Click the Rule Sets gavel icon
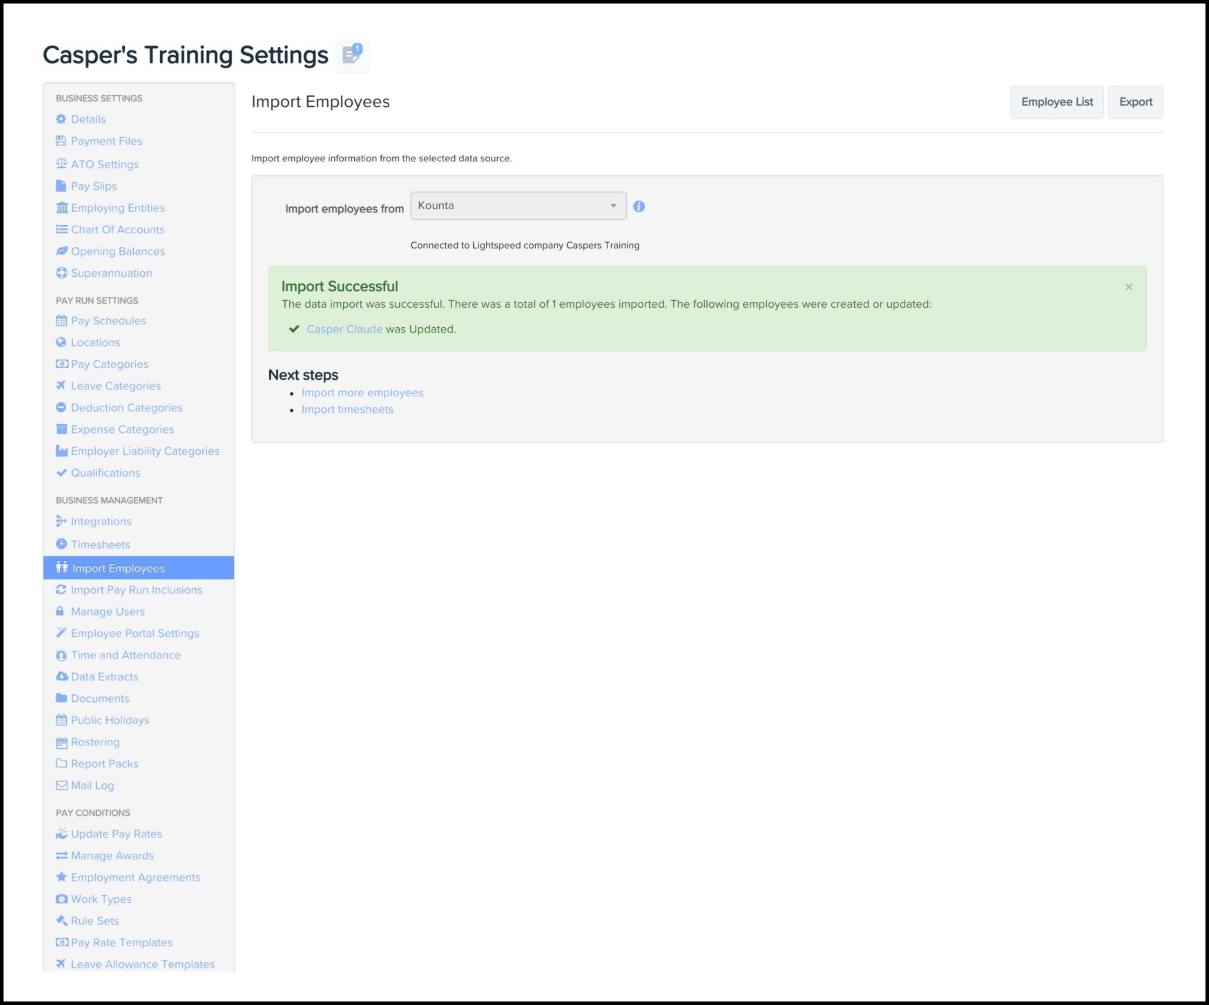 (x=61, y=920)
